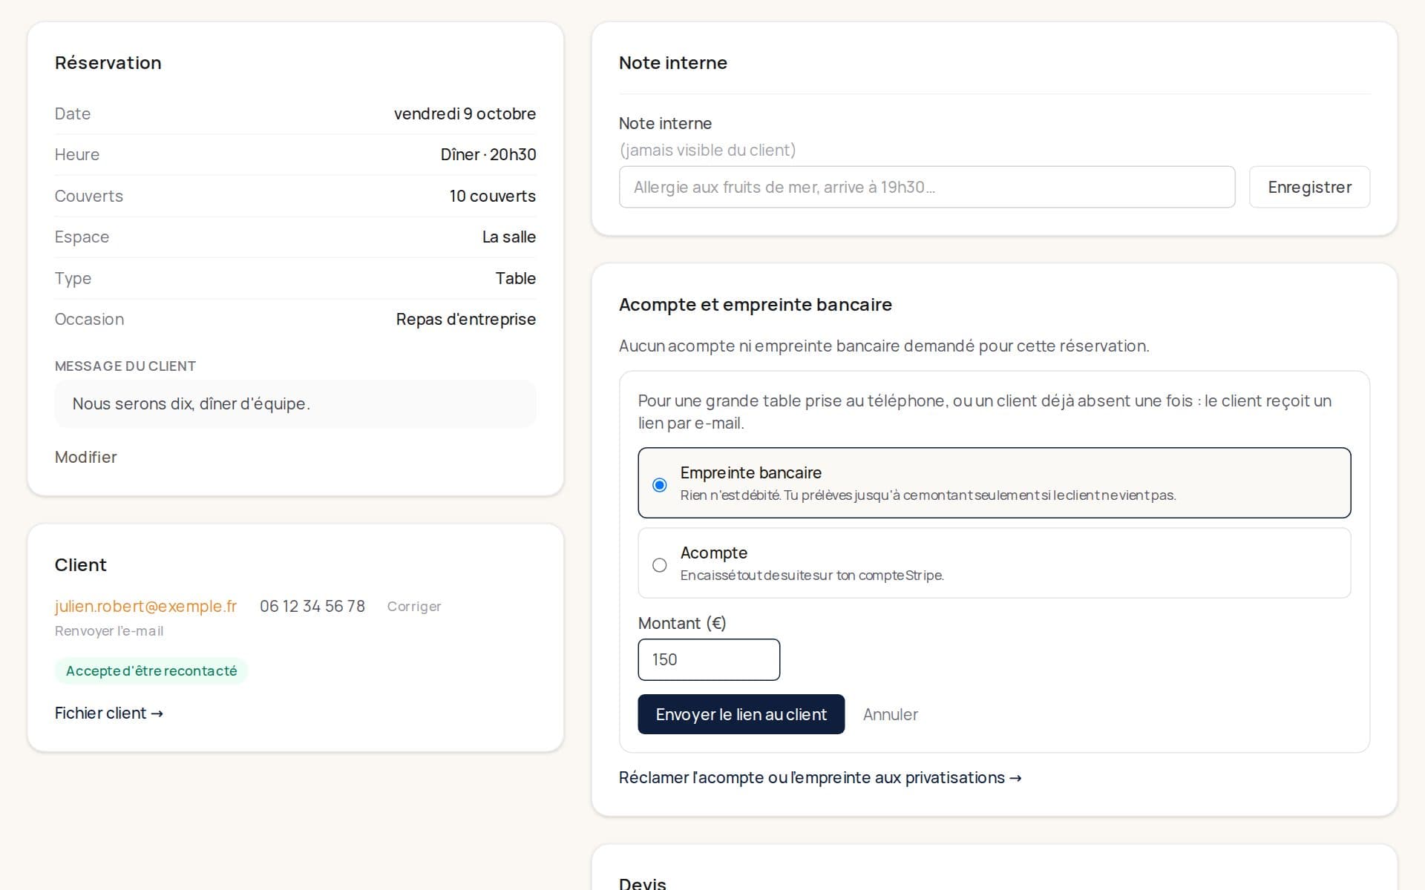
Task: Save the note with Enregistrer
Action: (1309, 187)
